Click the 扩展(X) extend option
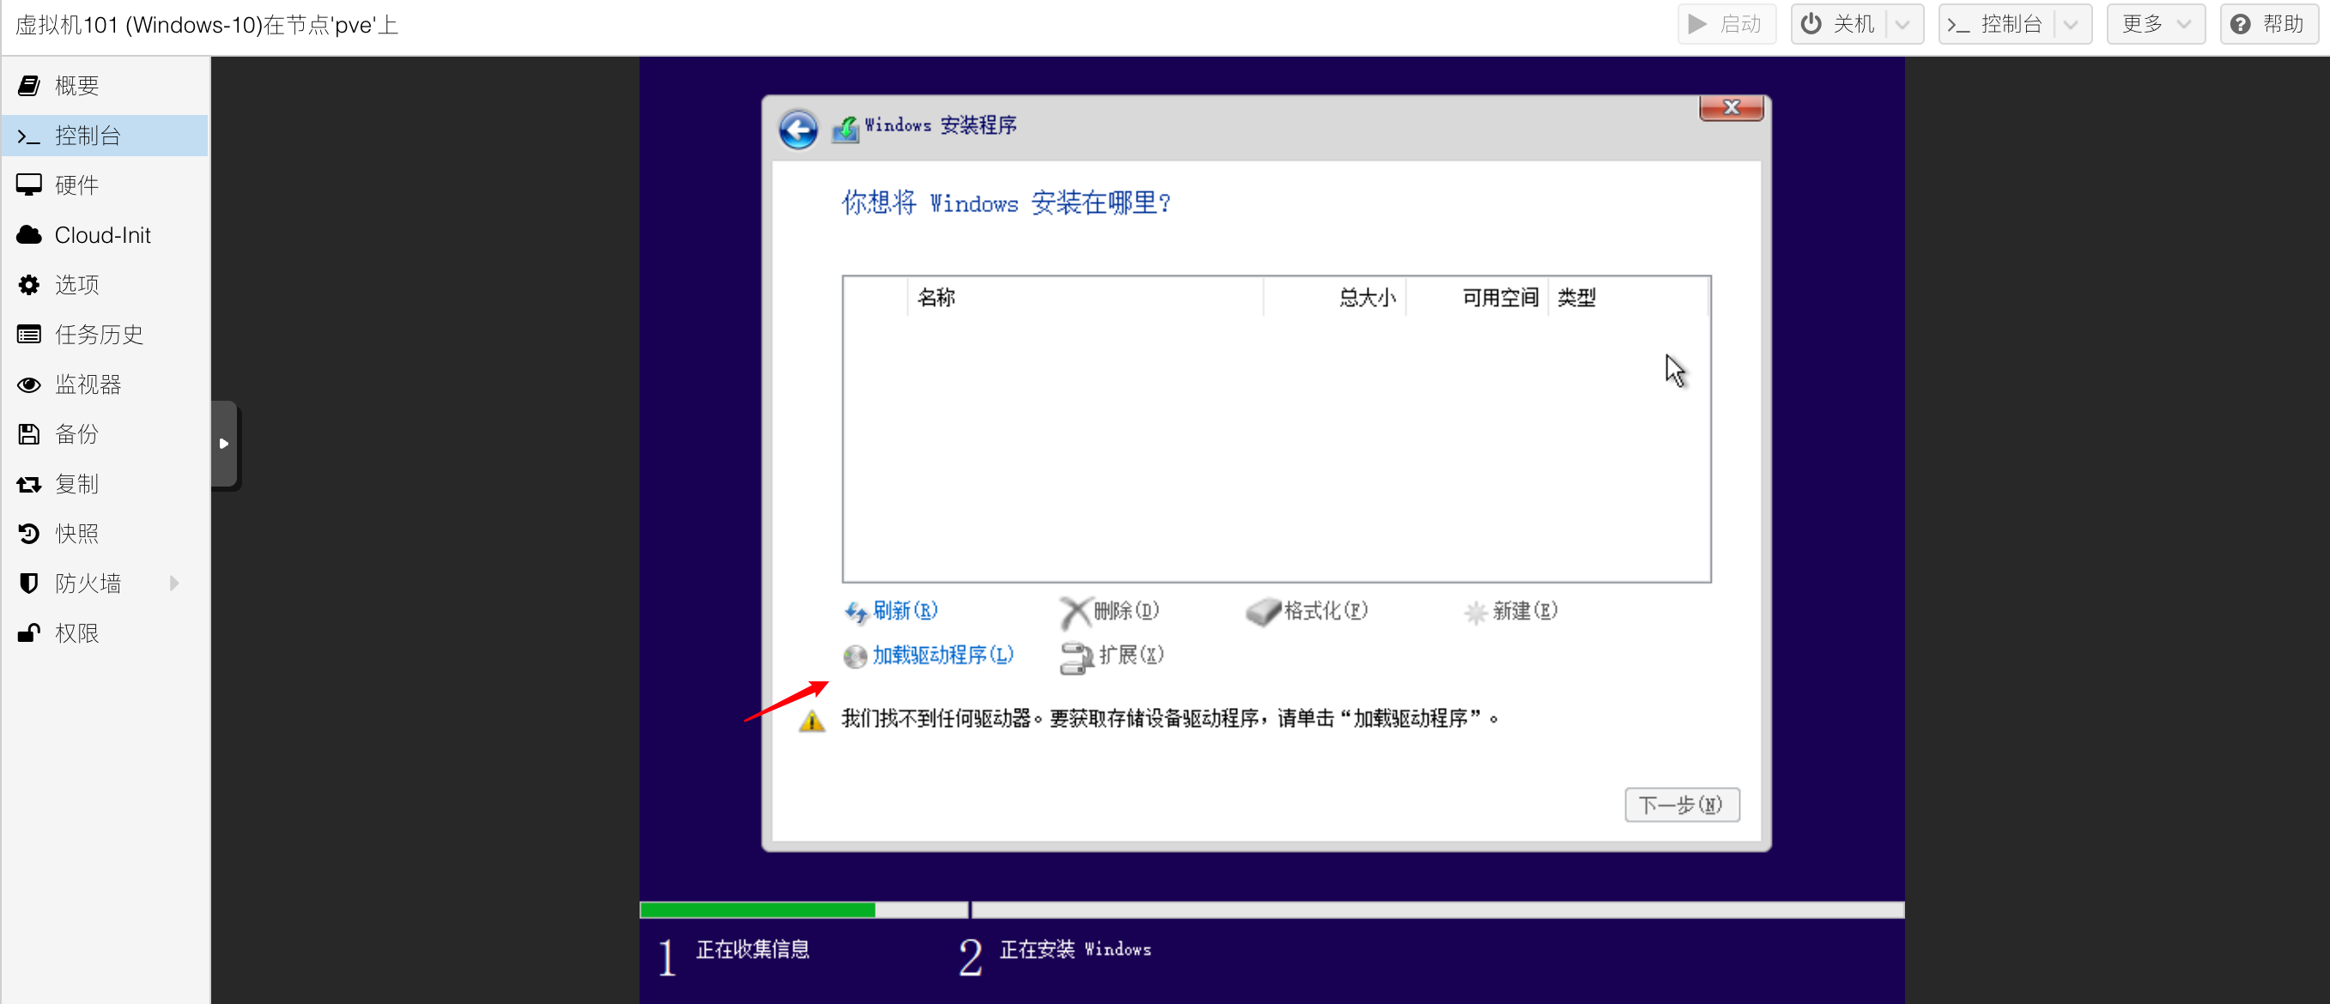This screenshot has height=1004, width=2330. [1132, 656]
